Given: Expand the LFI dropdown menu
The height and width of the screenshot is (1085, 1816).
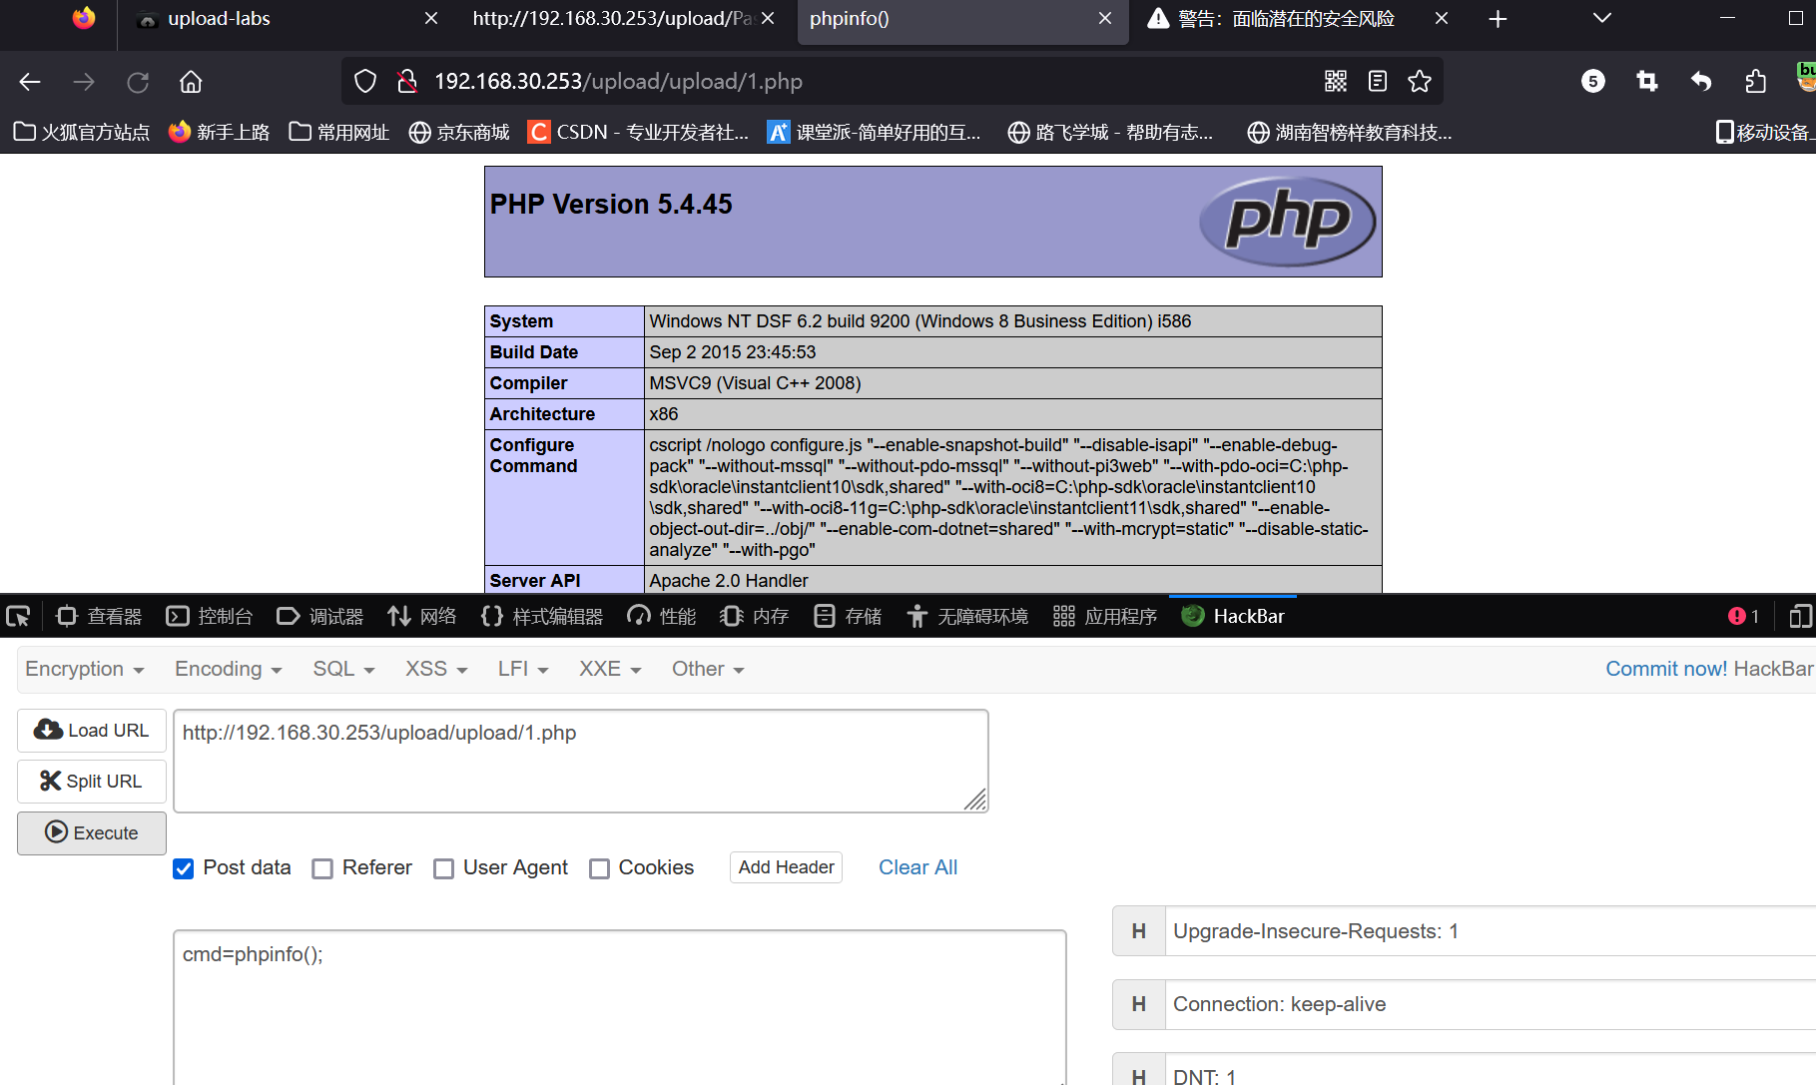Looking at the screenshot, I should (523, 670).
